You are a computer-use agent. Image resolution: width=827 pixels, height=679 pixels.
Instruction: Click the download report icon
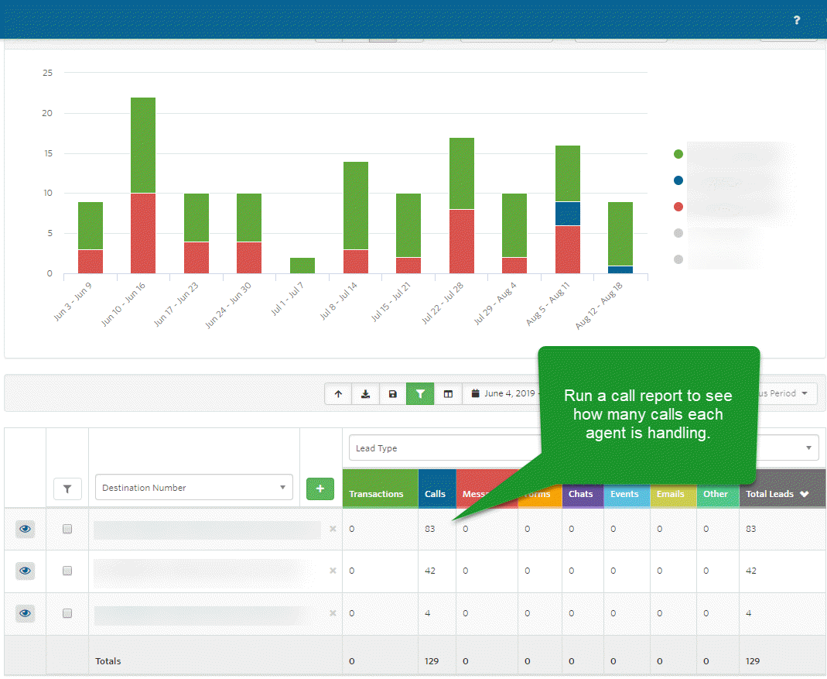pyautogui.click(x=365, y=394)
